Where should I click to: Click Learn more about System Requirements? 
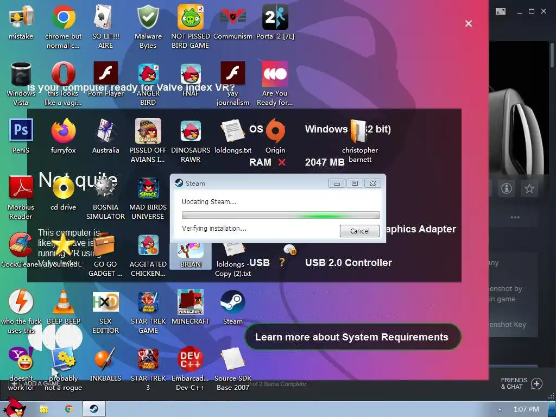pyautogui.click(x=352, y=337)
